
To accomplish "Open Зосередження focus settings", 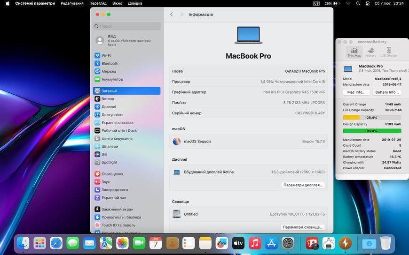I will 127,190.
